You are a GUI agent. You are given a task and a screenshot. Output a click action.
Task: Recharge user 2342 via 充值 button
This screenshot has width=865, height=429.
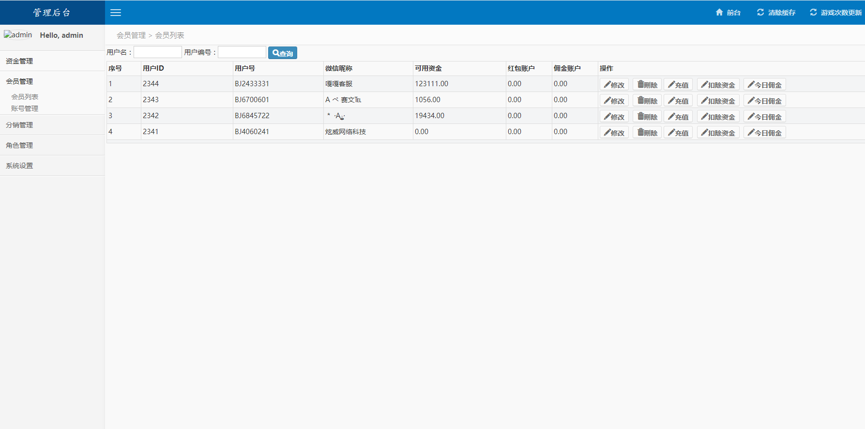[678, 117]
